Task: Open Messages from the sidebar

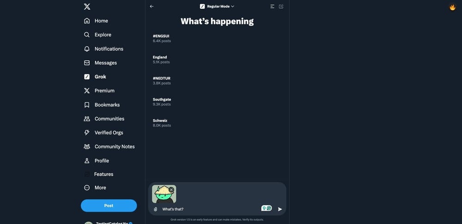Action: pos(105,63)
